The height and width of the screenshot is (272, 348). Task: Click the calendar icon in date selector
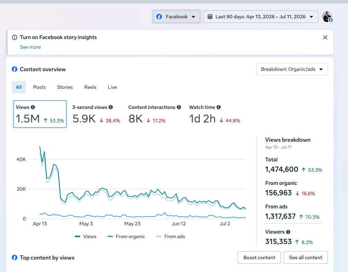[x=210, y=17]
